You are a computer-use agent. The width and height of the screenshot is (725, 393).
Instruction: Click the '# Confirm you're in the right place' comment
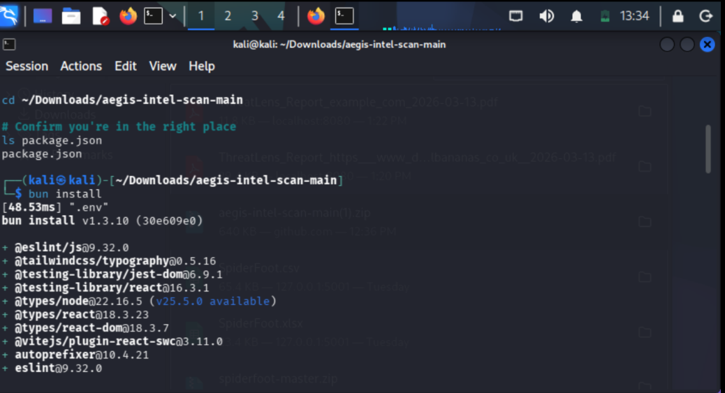[119, 126]
